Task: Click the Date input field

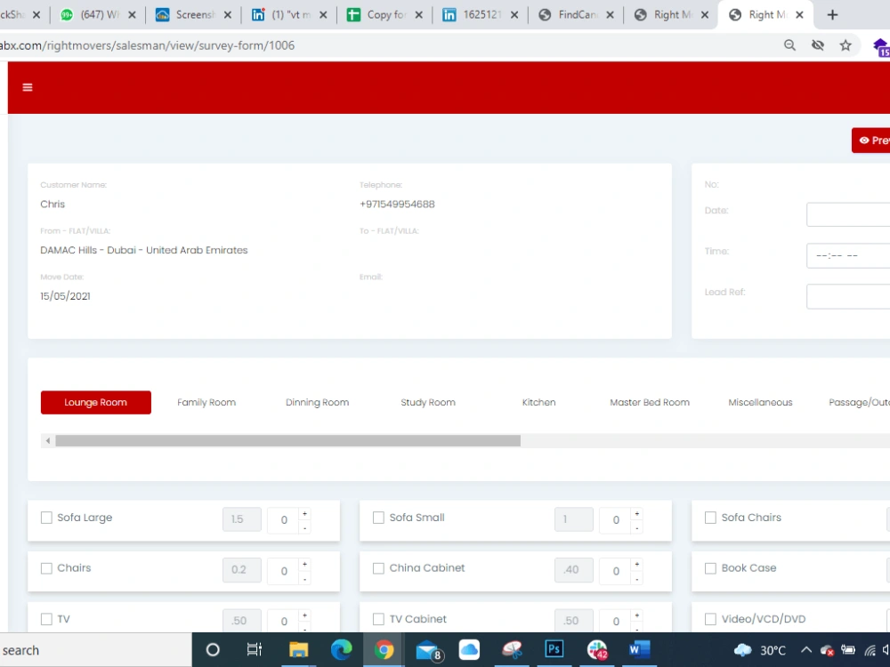Action: pos(848,214)
